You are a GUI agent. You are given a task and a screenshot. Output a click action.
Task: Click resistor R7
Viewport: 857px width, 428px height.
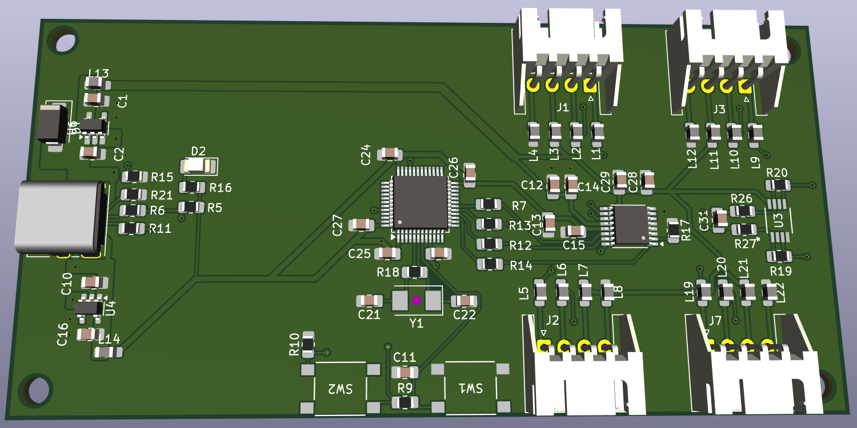click(489, 204)
